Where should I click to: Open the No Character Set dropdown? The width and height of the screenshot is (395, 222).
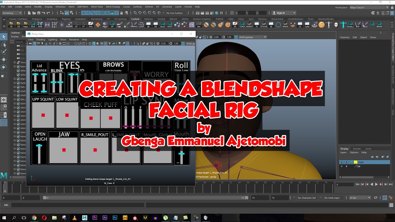coord(307,198)
